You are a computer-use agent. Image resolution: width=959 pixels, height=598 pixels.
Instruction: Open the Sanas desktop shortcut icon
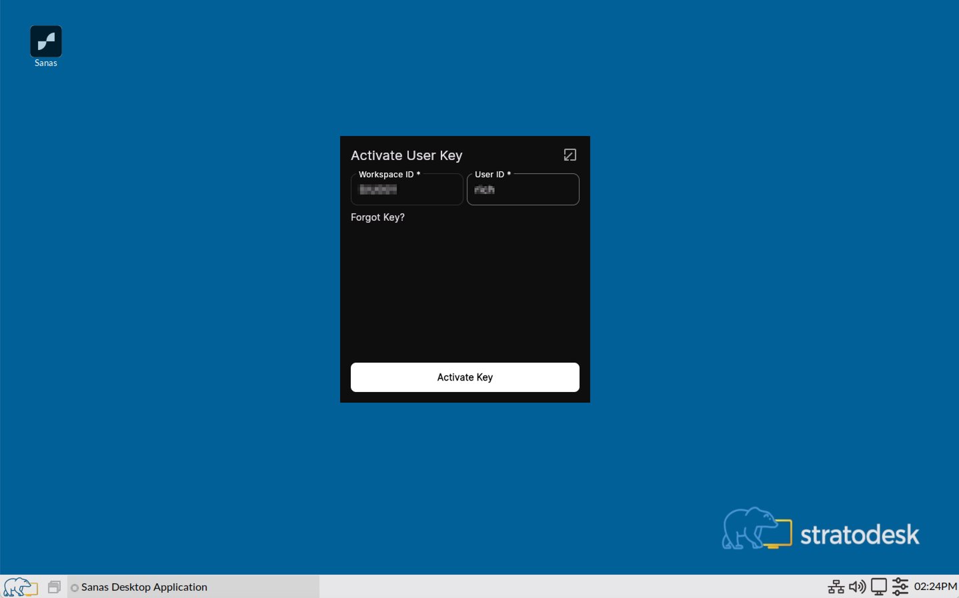click(x=46, y=41)
